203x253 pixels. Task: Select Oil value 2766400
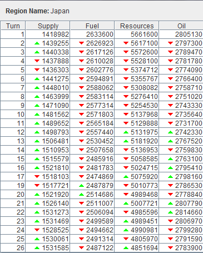189,79
